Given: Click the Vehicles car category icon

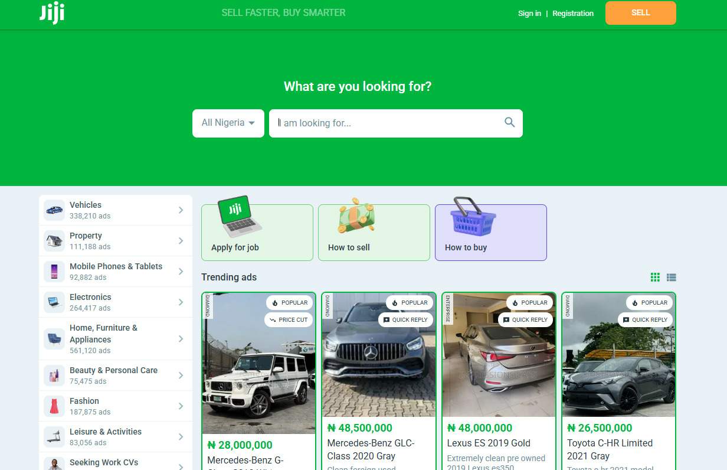Looking at the screenshot, I should pos(54,210).
